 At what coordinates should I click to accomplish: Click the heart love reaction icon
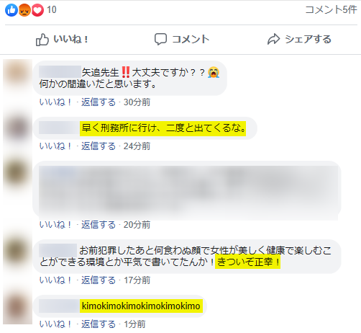pyautogui.click(x=37, y=10)
